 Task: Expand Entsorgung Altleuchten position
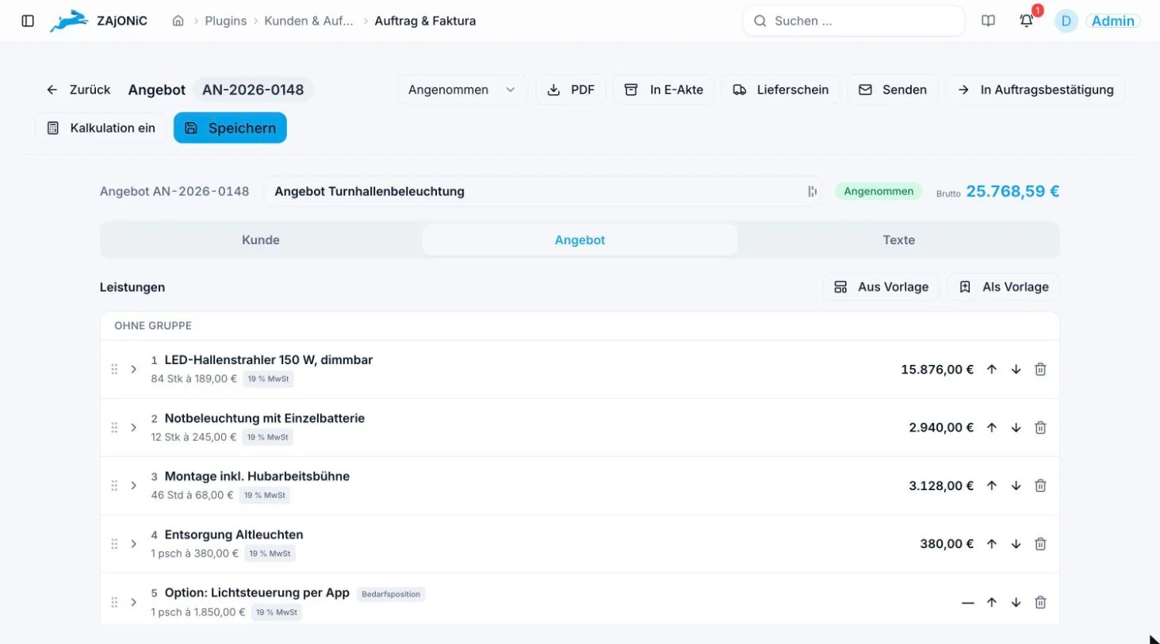[134, 544]
